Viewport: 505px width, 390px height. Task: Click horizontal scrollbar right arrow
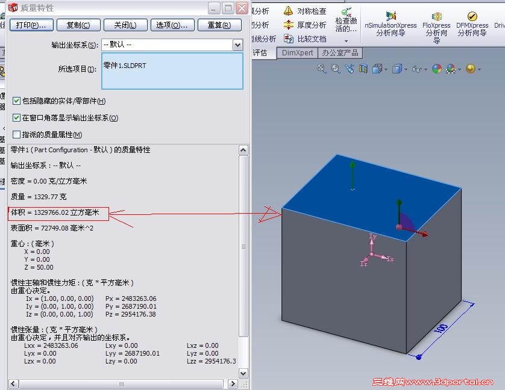coord(233,383)
